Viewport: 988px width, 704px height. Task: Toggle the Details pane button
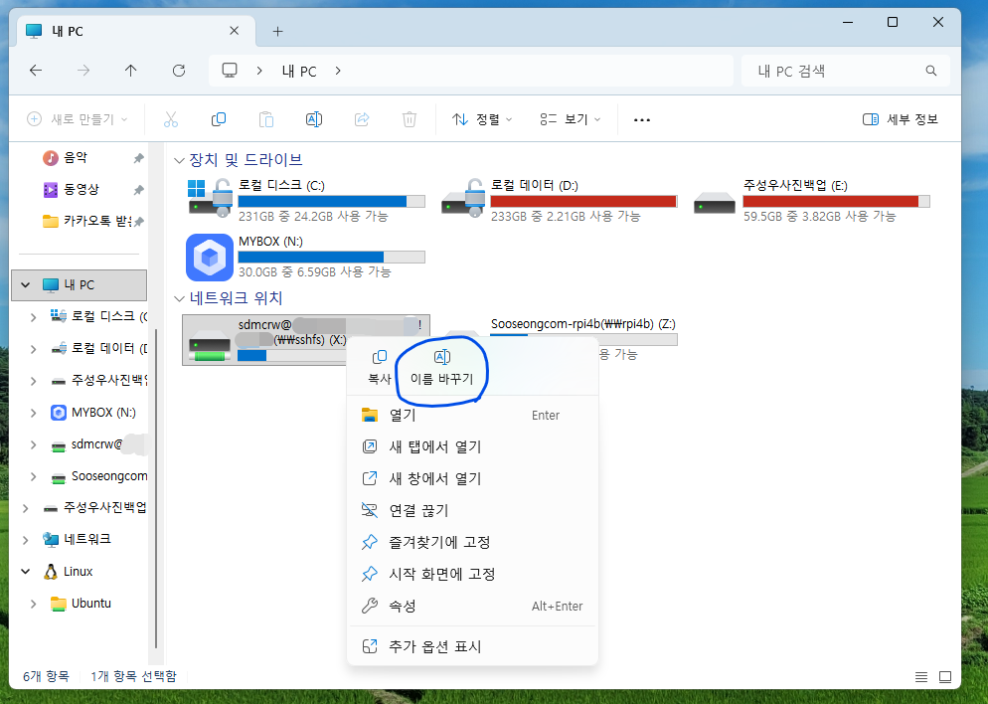(x=900, y=119)
